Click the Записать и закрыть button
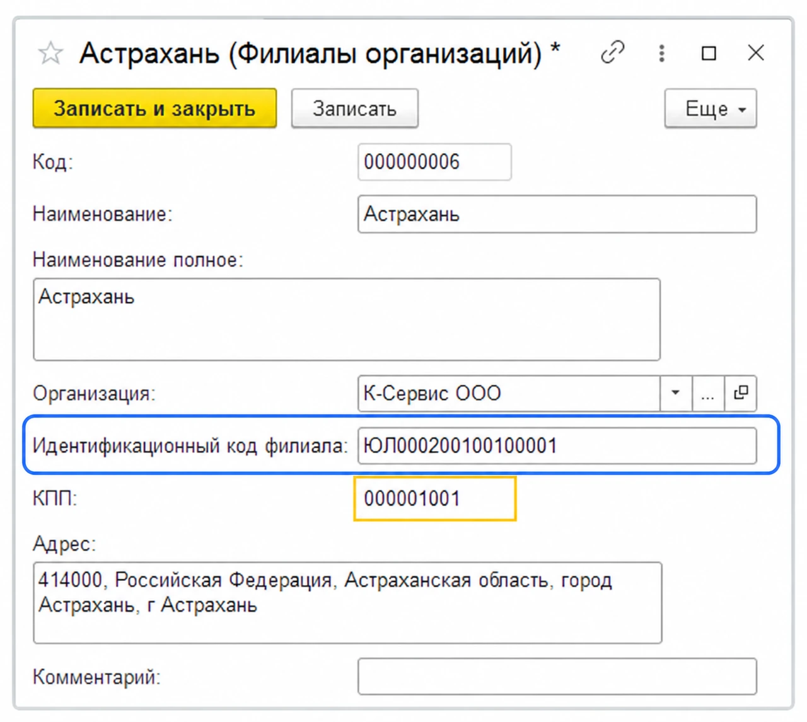 click(x=154, y=108)
